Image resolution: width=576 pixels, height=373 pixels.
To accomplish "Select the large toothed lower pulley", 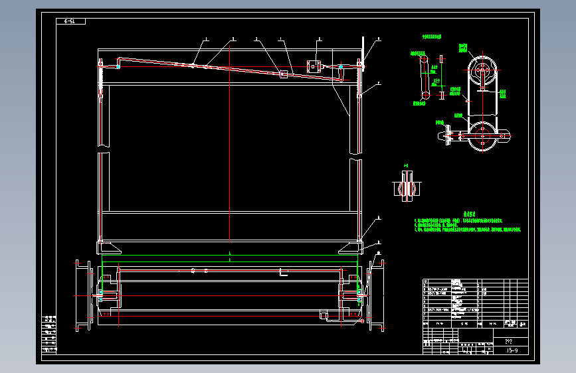I will pyautogui.click(x=482, y=136).
